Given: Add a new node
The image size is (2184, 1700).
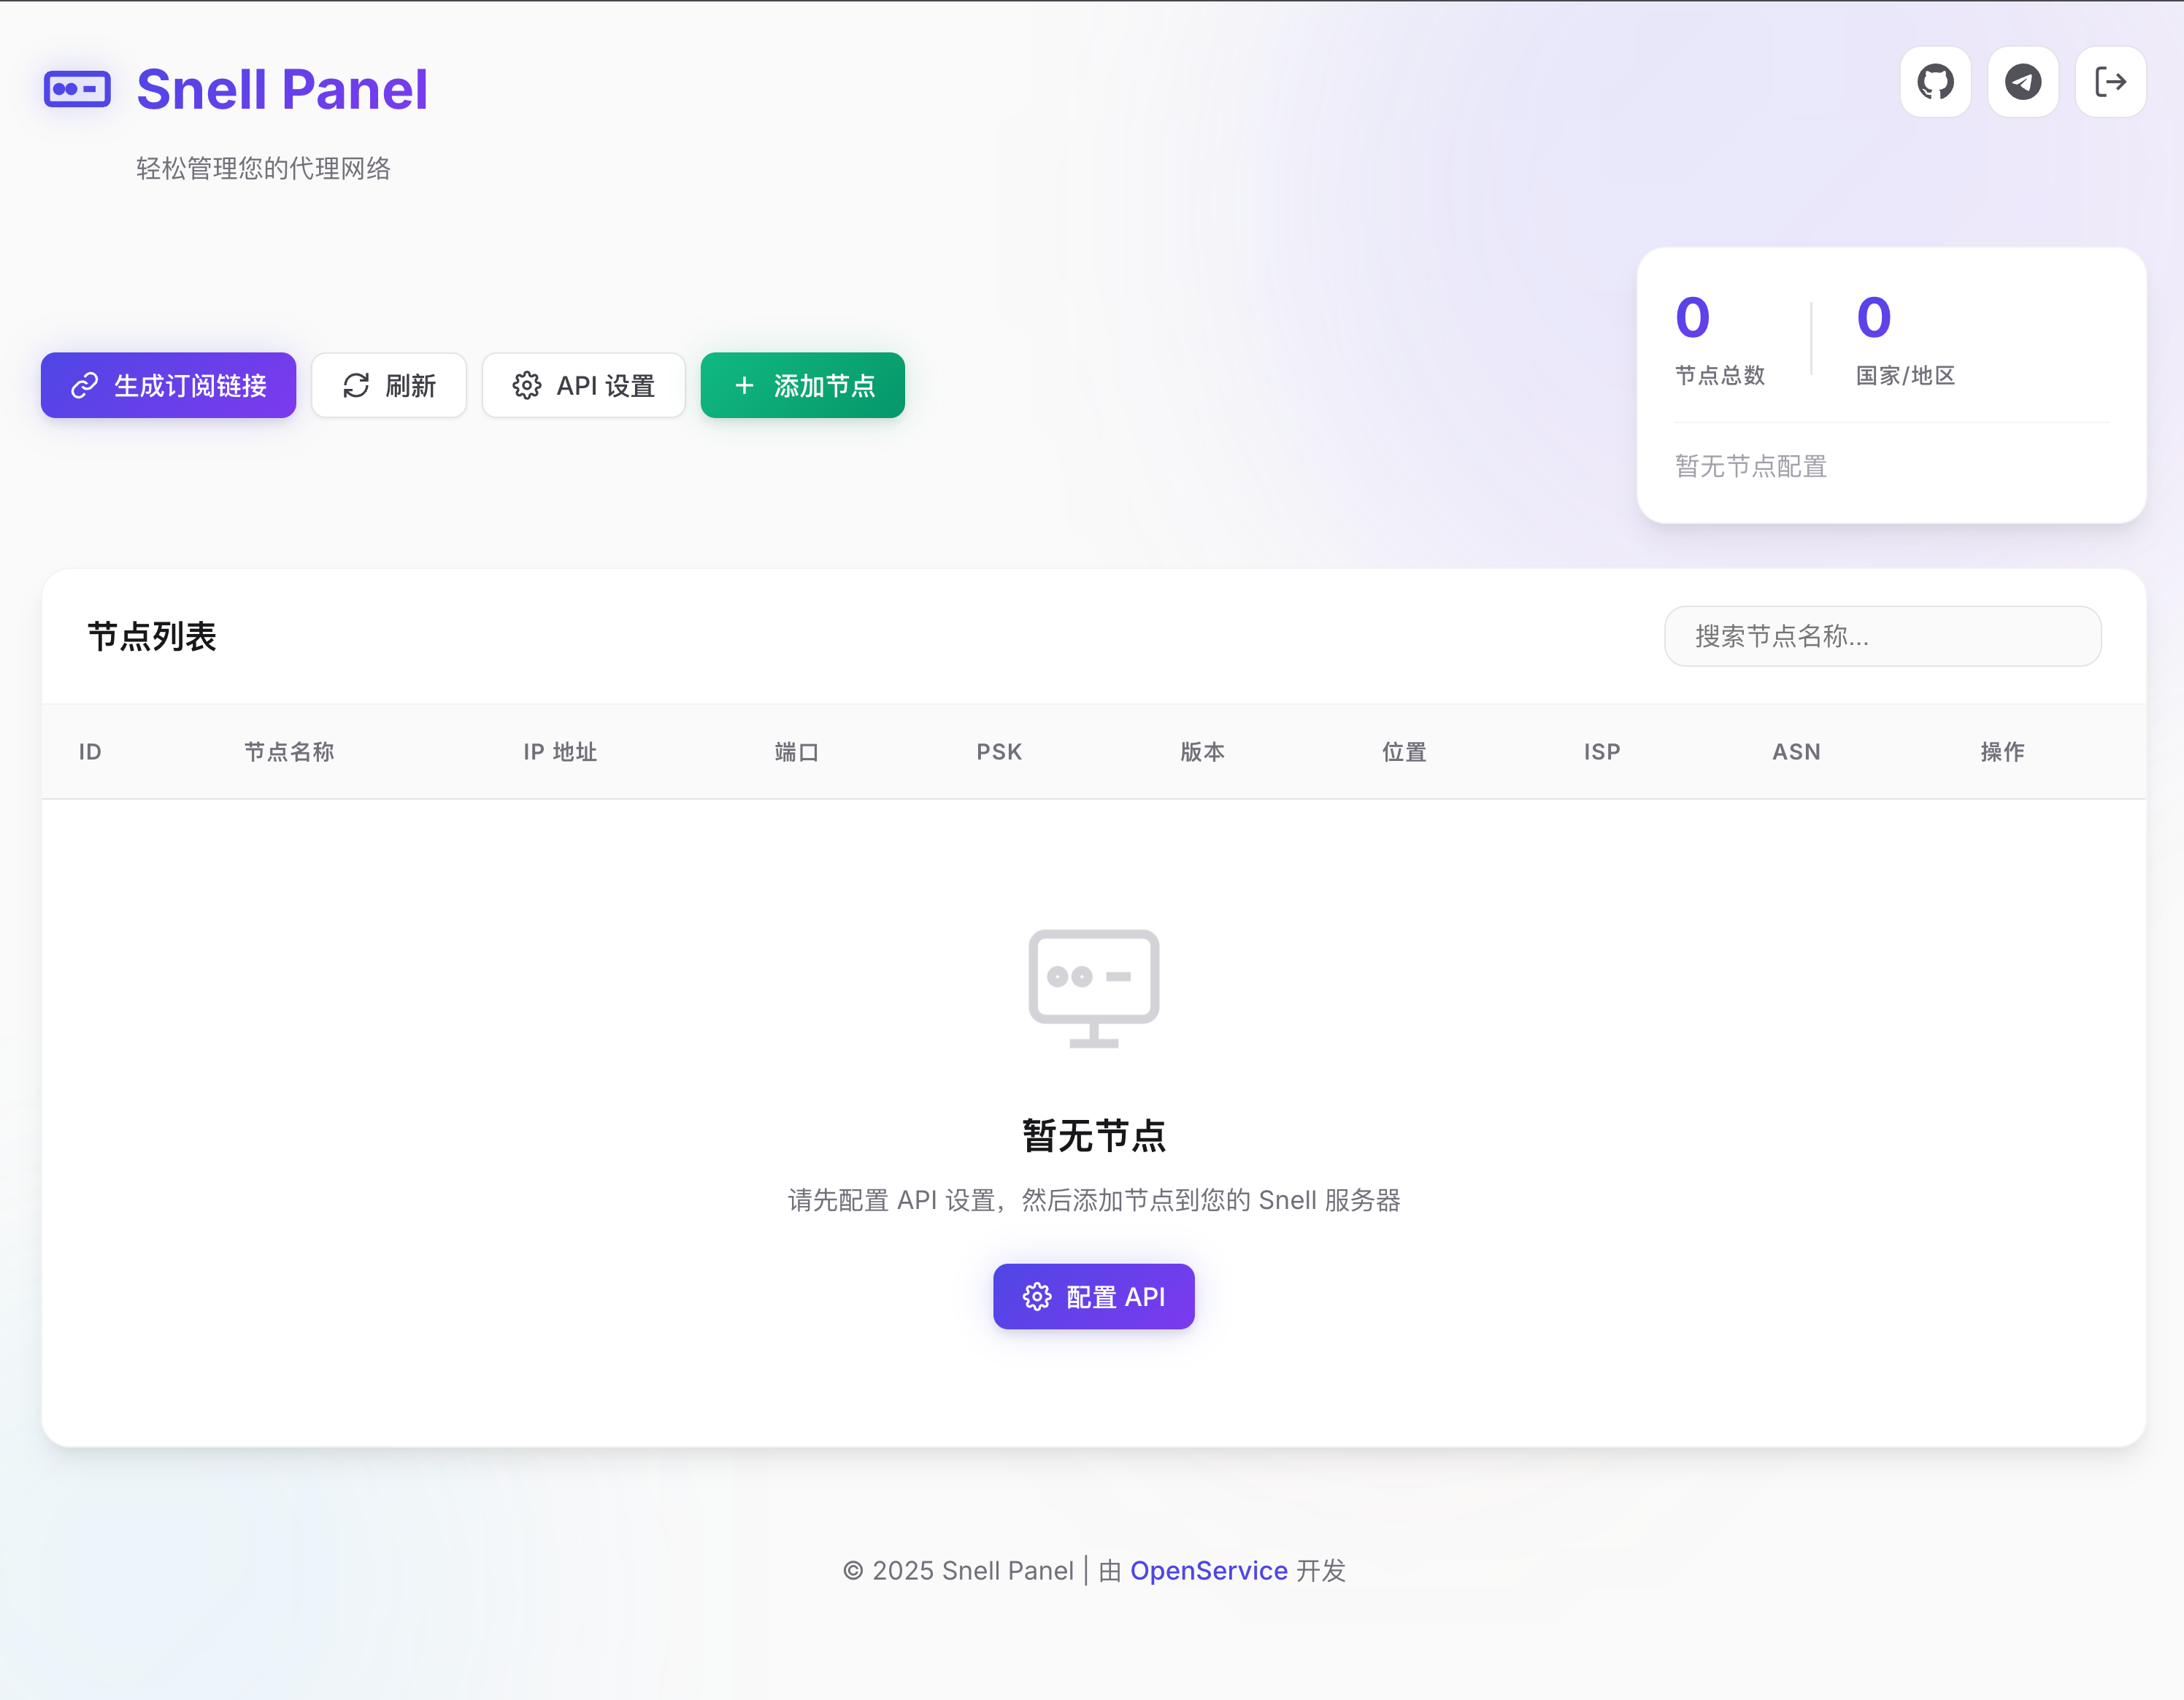Looking at the screenshot, I should click(x=802, y=386).
